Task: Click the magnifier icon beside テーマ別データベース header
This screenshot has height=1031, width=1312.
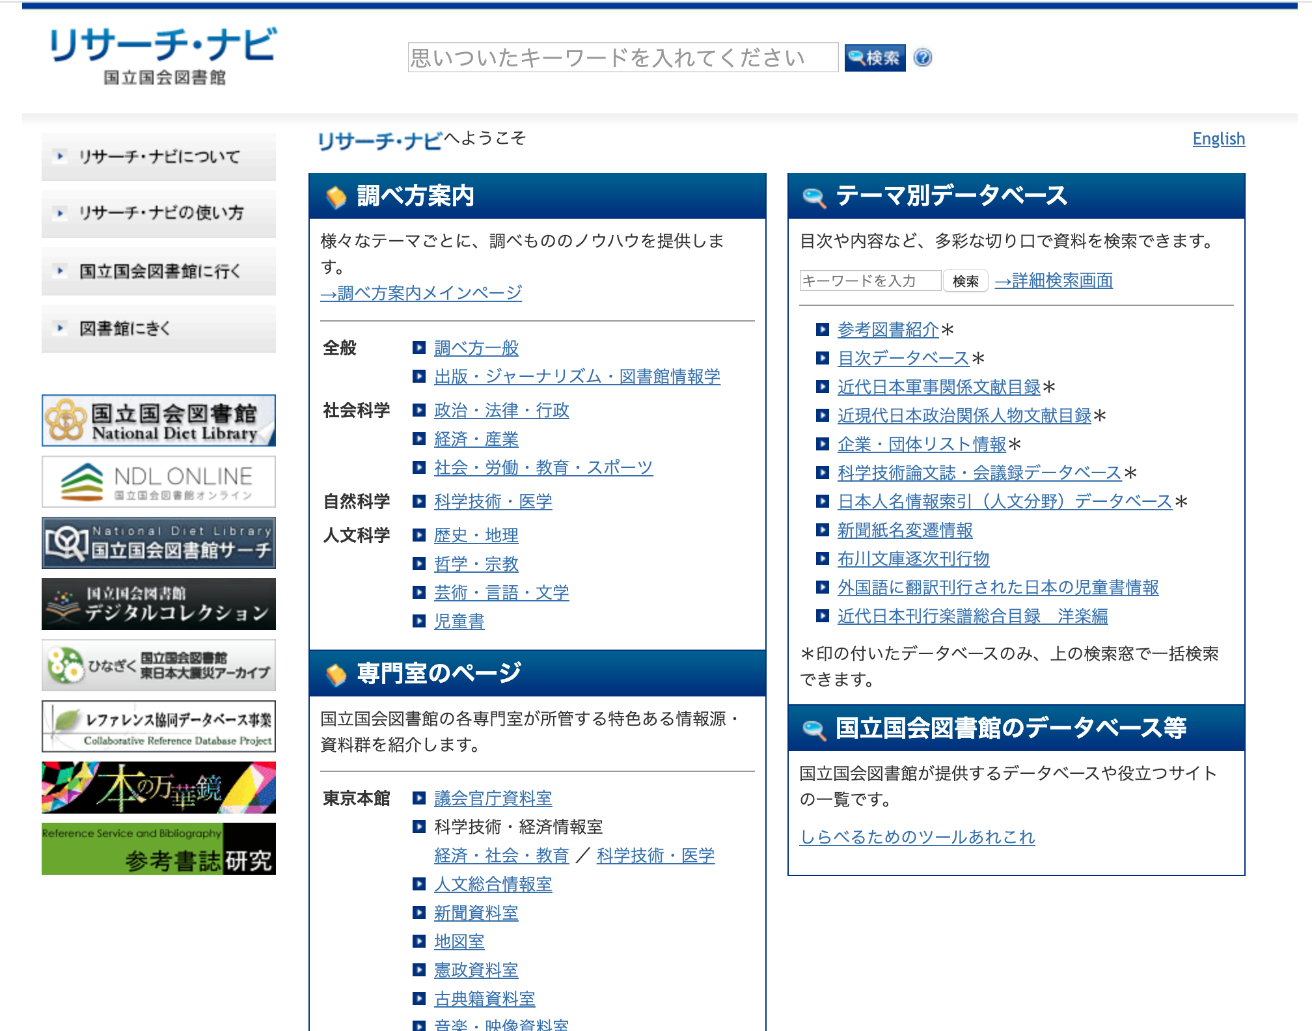Action: (814, 197)
